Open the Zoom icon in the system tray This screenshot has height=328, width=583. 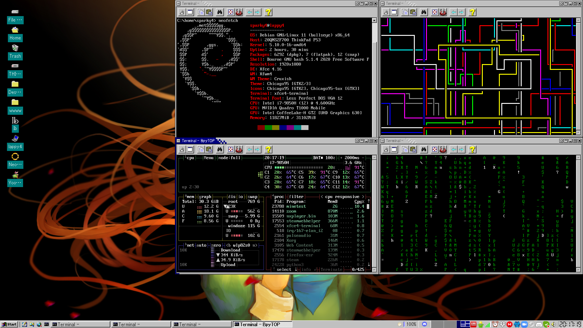(524, 324)
